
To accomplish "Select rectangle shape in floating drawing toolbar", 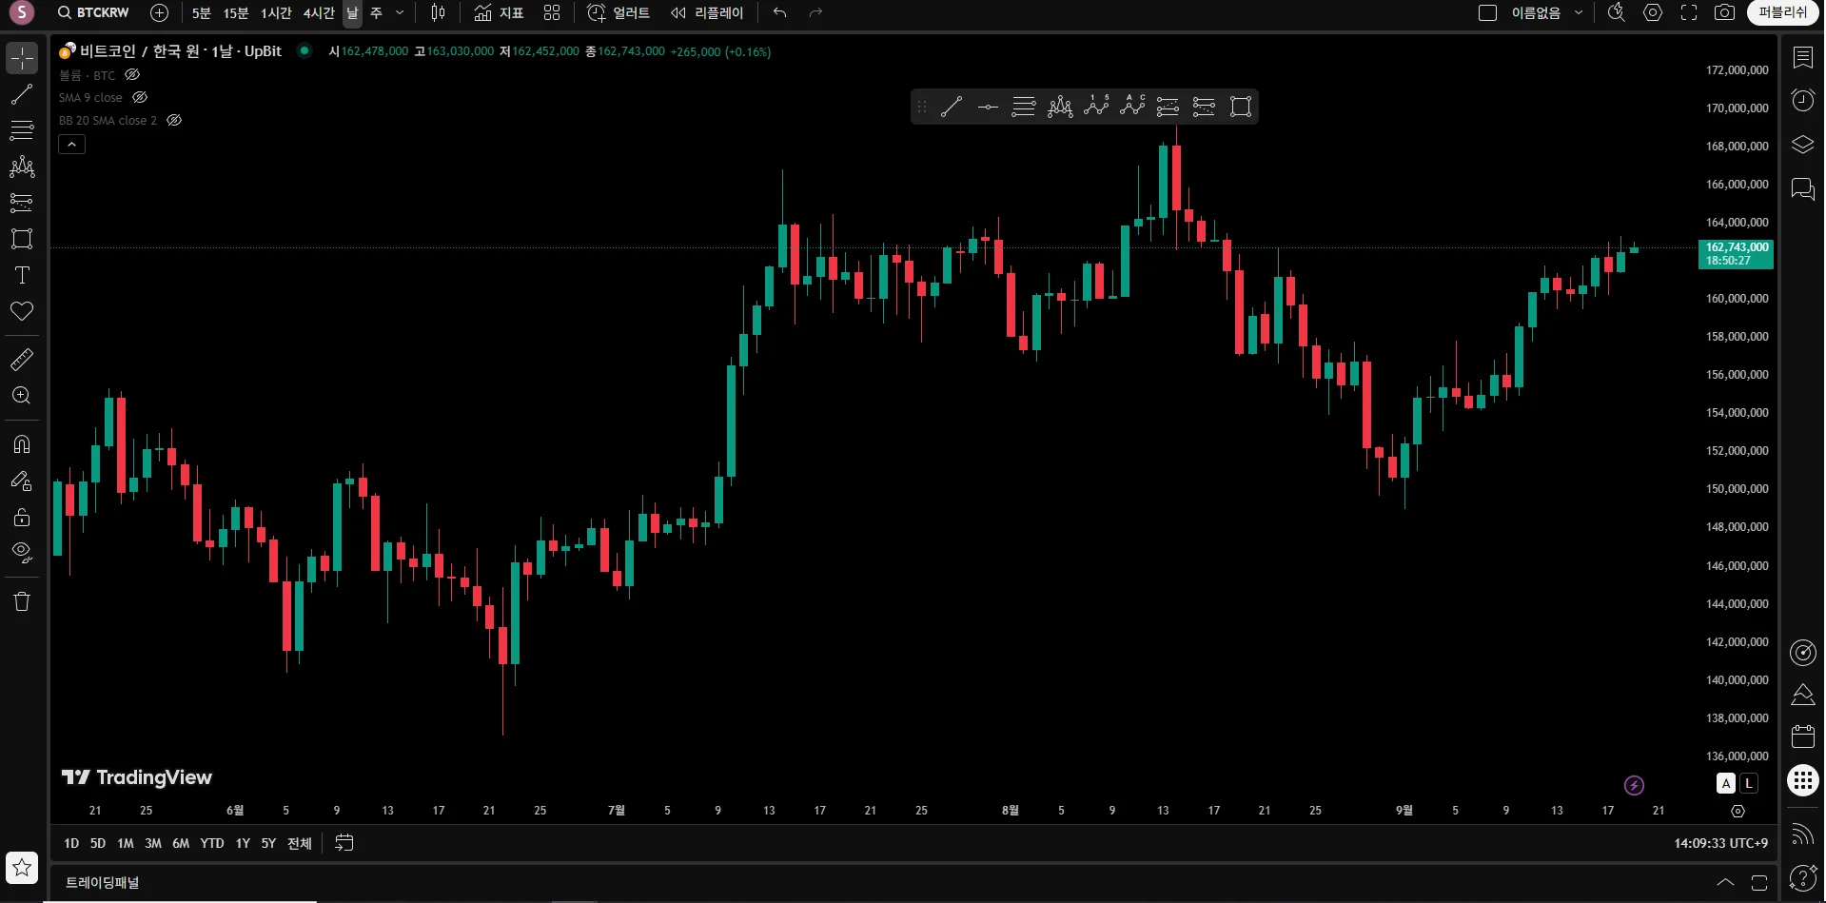I will point(1241,107).
